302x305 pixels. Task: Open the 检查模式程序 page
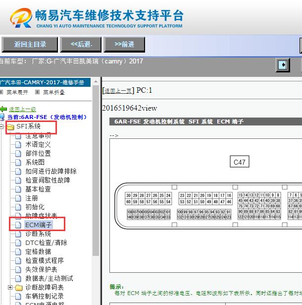point(45,261)
